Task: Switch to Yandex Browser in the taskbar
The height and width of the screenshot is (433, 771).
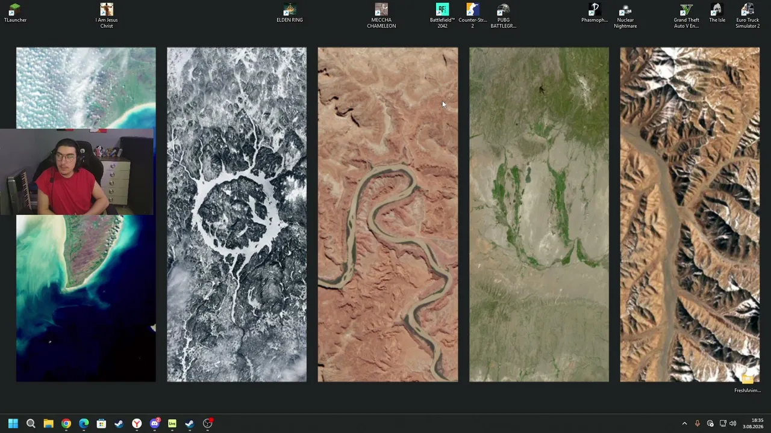Action: pyautogui.click(x=137, y=423)
